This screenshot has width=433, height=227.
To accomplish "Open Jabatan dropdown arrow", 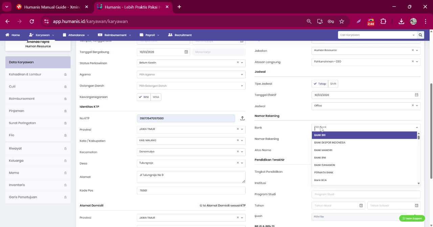I will 417,50.
